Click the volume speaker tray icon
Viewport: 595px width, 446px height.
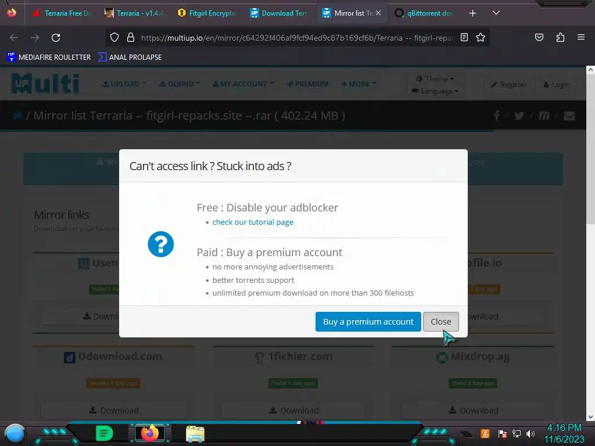(x=531, y=433)
